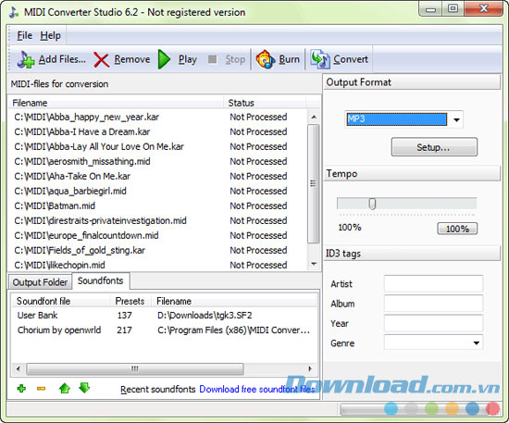Click soundfont list horizontal scrollbar thumb
Image resolution: width=509 pixels, height=423 pixels.
point(135,368)
